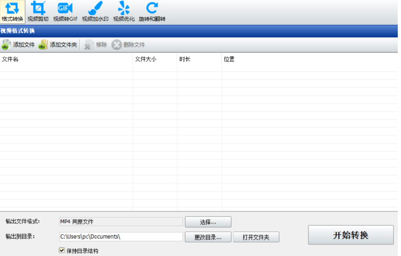
Task: Open the 视频剪切 video cropping tool
Action: click(38, 12)
